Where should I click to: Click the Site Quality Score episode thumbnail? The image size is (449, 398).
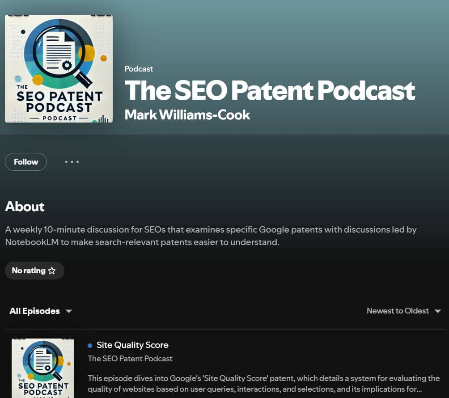point(43,368)
